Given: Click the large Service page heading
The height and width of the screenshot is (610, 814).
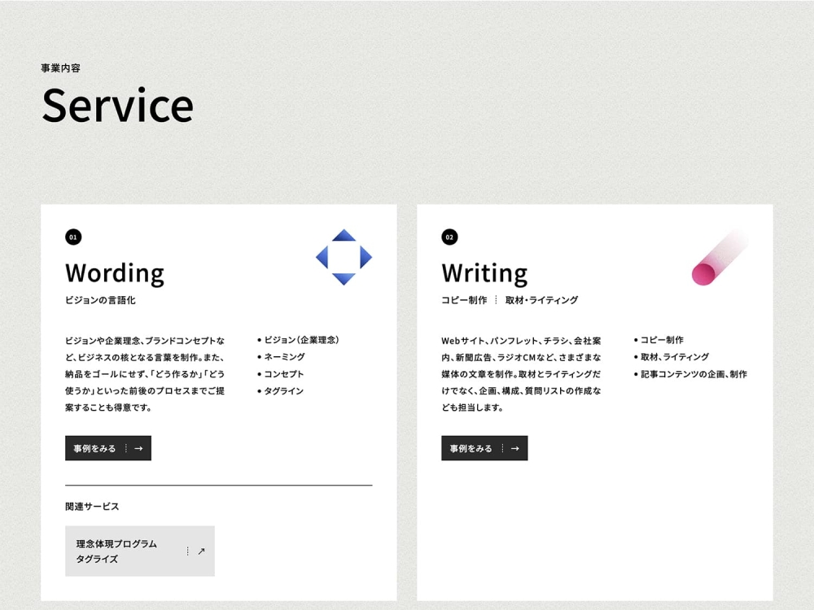Looking at the screenshot, I should (x=118, y=105).
